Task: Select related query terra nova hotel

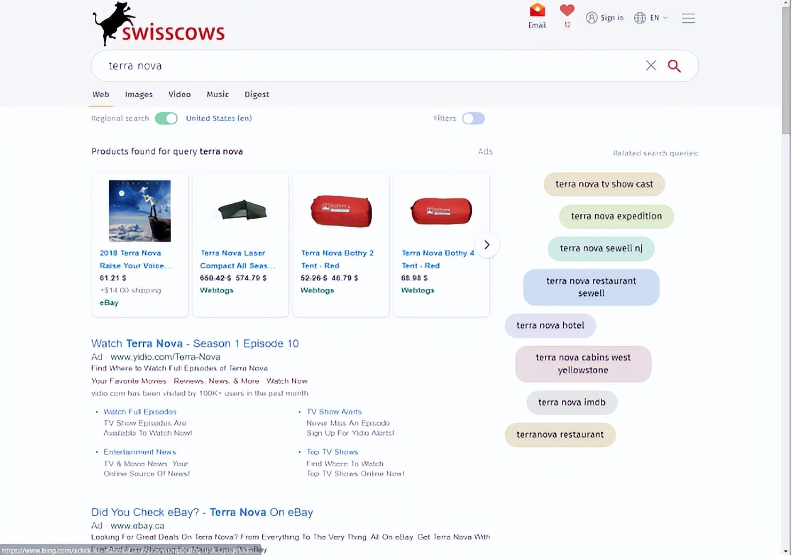Action: point(550,326)
